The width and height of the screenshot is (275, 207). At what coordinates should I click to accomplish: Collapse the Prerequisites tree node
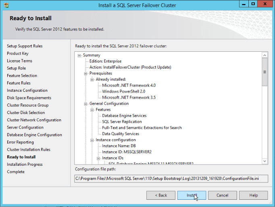85,74
